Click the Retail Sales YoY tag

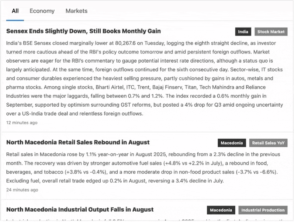[x=268, y=143]
